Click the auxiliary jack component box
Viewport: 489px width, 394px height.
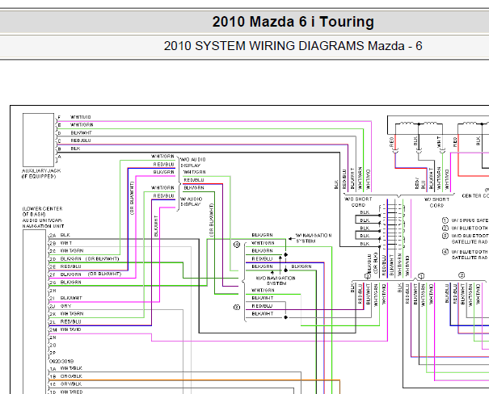click(x=38, y=140)
